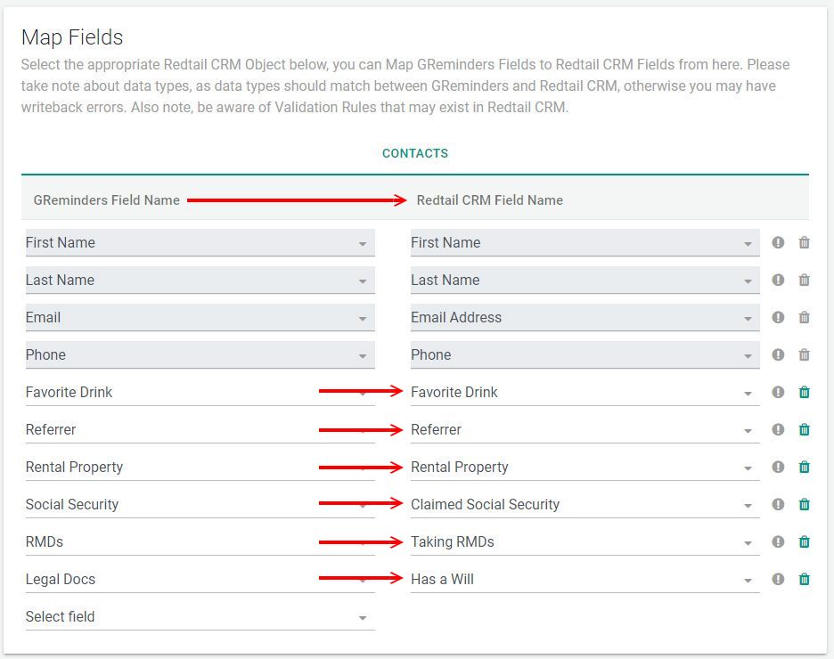834x659 pixels.
Task: Click delete trash icon for First Name row
Action: tap(805, 243)
